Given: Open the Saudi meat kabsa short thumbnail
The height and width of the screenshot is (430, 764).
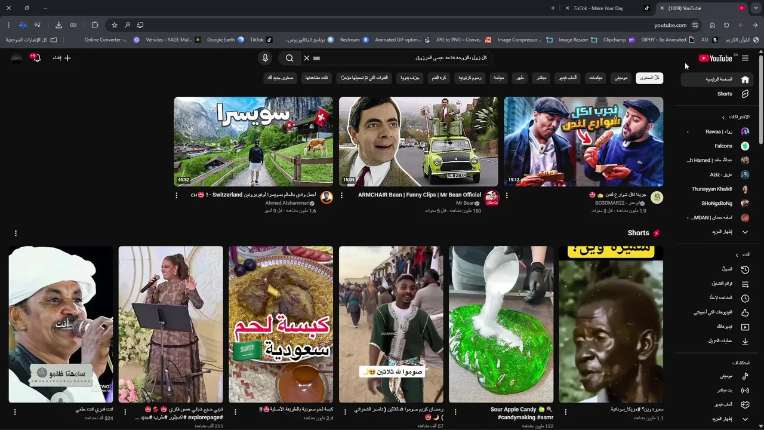Looking at the screenshot, I should tap(281, 324).
